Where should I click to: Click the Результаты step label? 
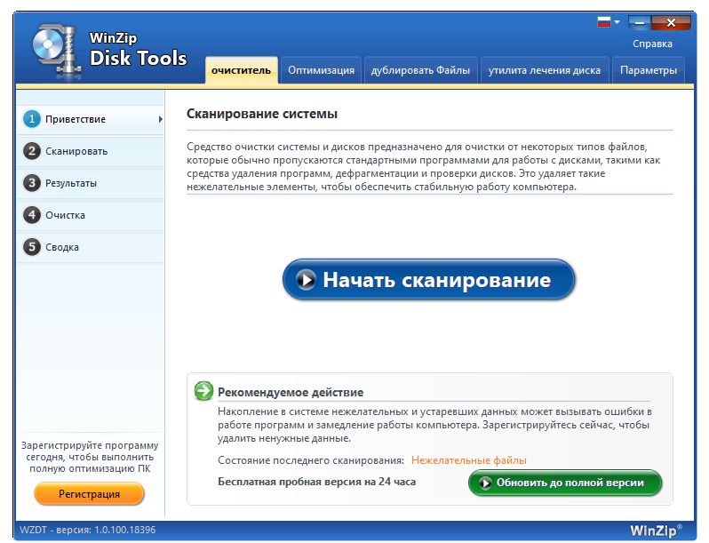[71, 184]
